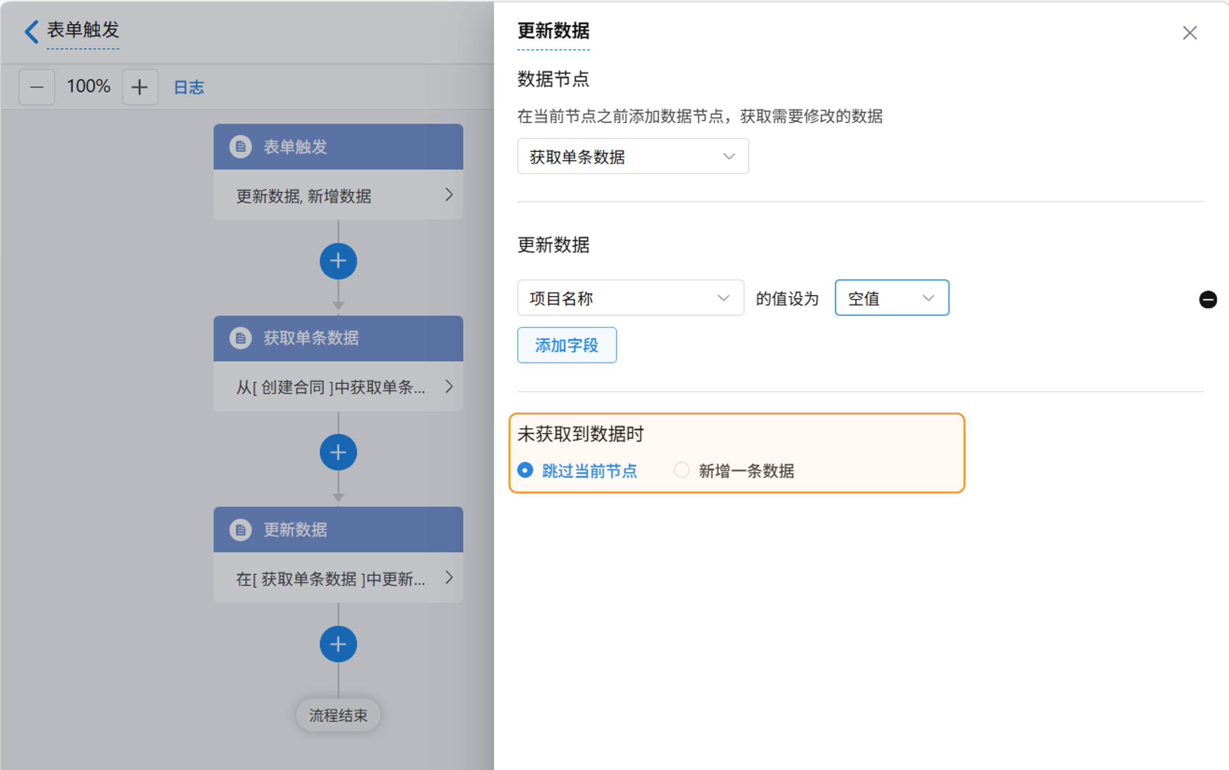The width and height of the screenshot is (1229, 770).
Task: Remove the 项目名称 field row
Action: pos(1208,299)
